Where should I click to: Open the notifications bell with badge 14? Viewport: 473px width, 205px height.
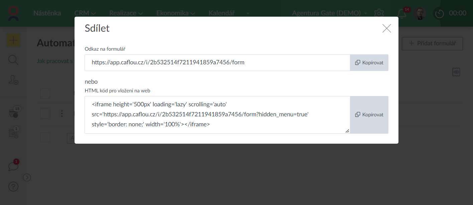coord(402,13)
